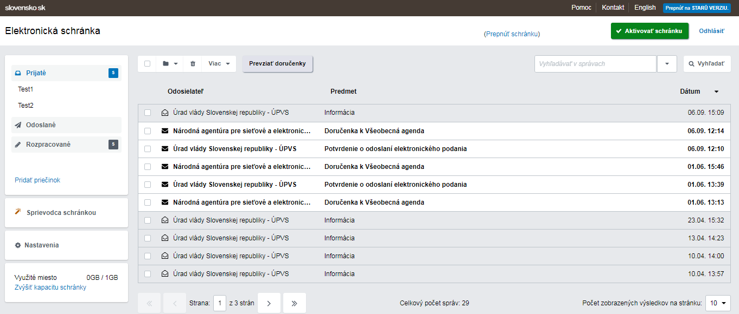Open the Prijaté inbox folder
Viewport: 739px width, 314px height.
[66, 73]
